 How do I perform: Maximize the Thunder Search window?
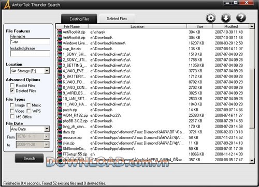point(236,3)
